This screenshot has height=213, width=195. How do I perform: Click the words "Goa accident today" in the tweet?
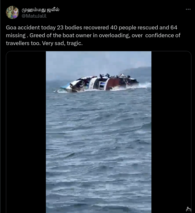(x=31, y=27)
